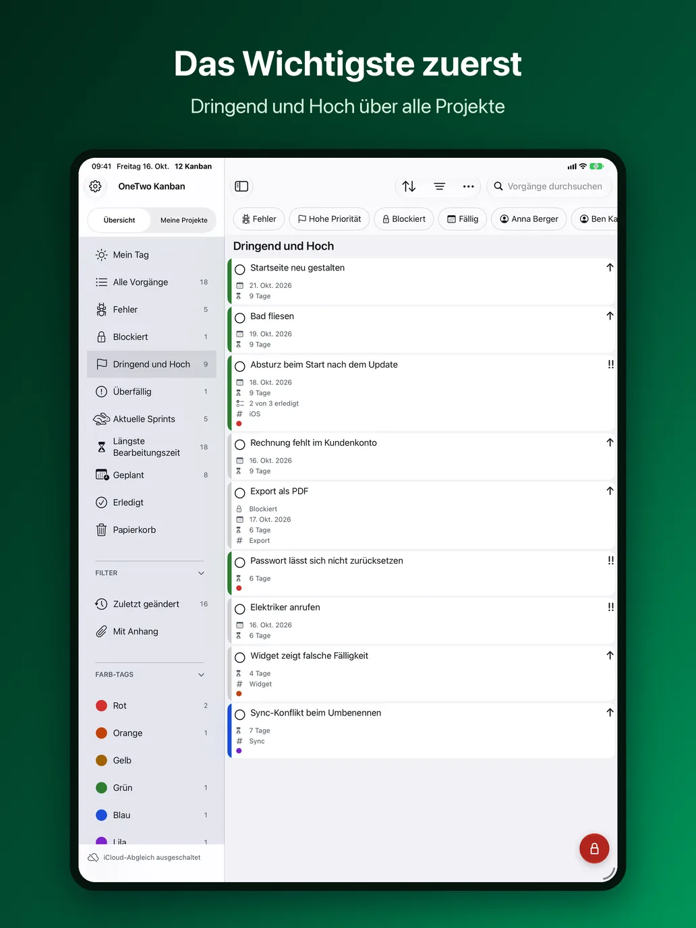Collapse the FILTER section chevron
The width and height of the screenshot is (696, 928).
coord(201,573)
